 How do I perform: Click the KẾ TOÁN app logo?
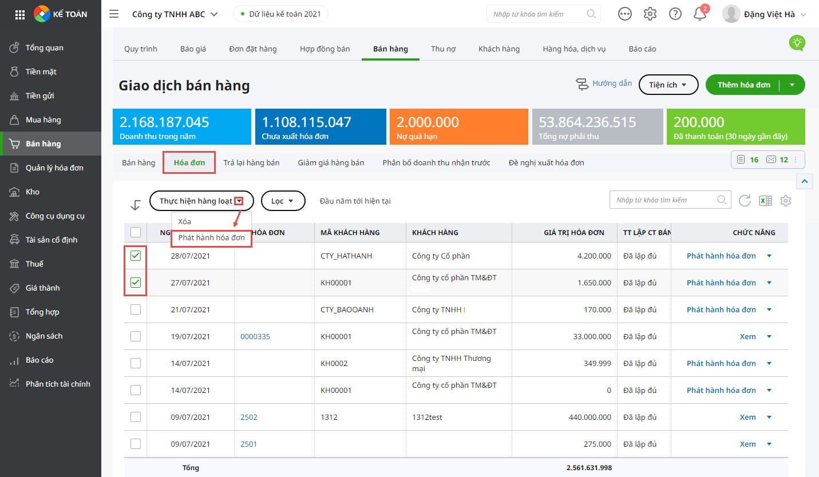(61, 14)
